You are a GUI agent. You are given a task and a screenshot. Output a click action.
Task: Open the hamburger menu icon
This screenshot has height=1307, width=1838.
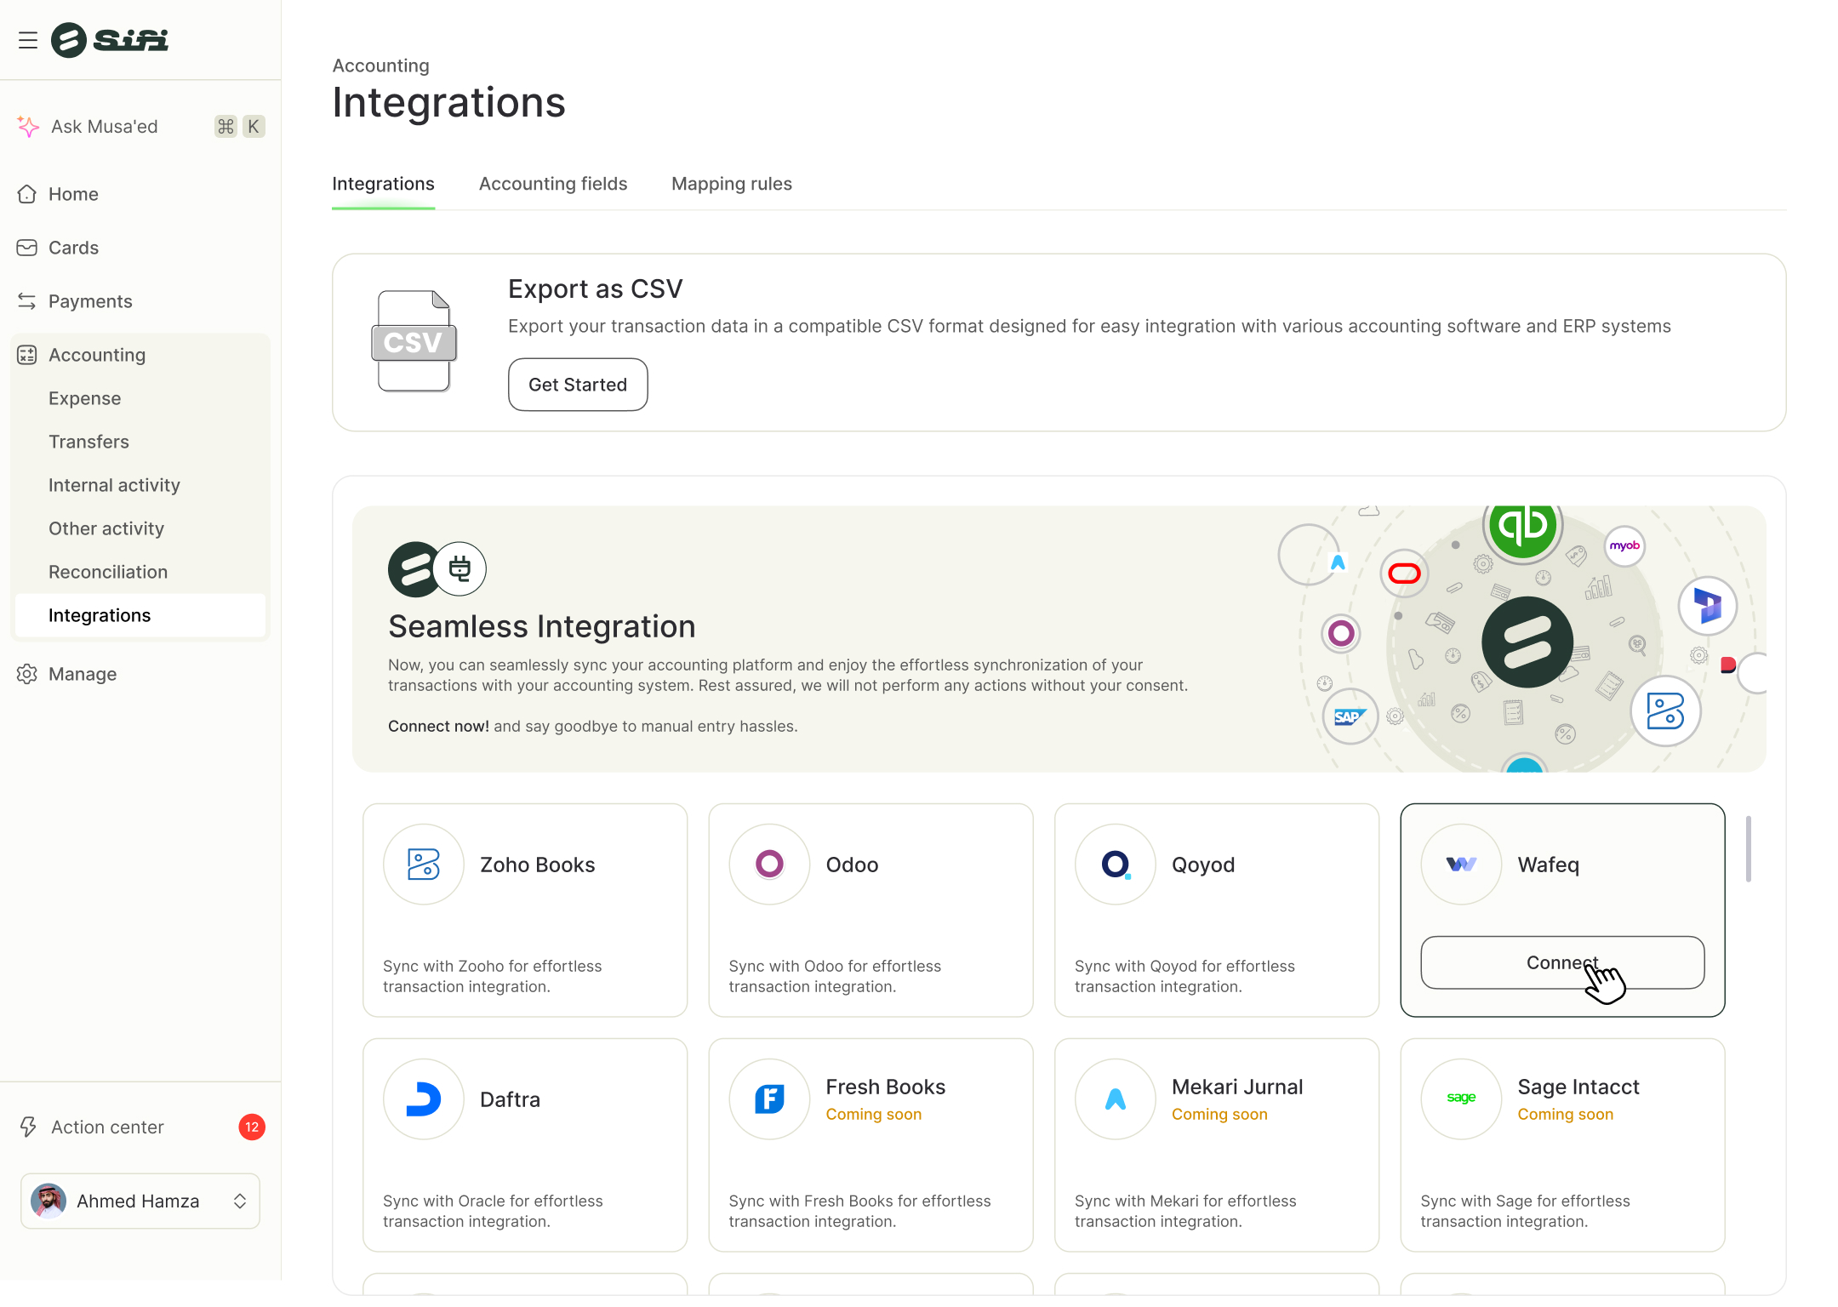[x=28, y=40]
